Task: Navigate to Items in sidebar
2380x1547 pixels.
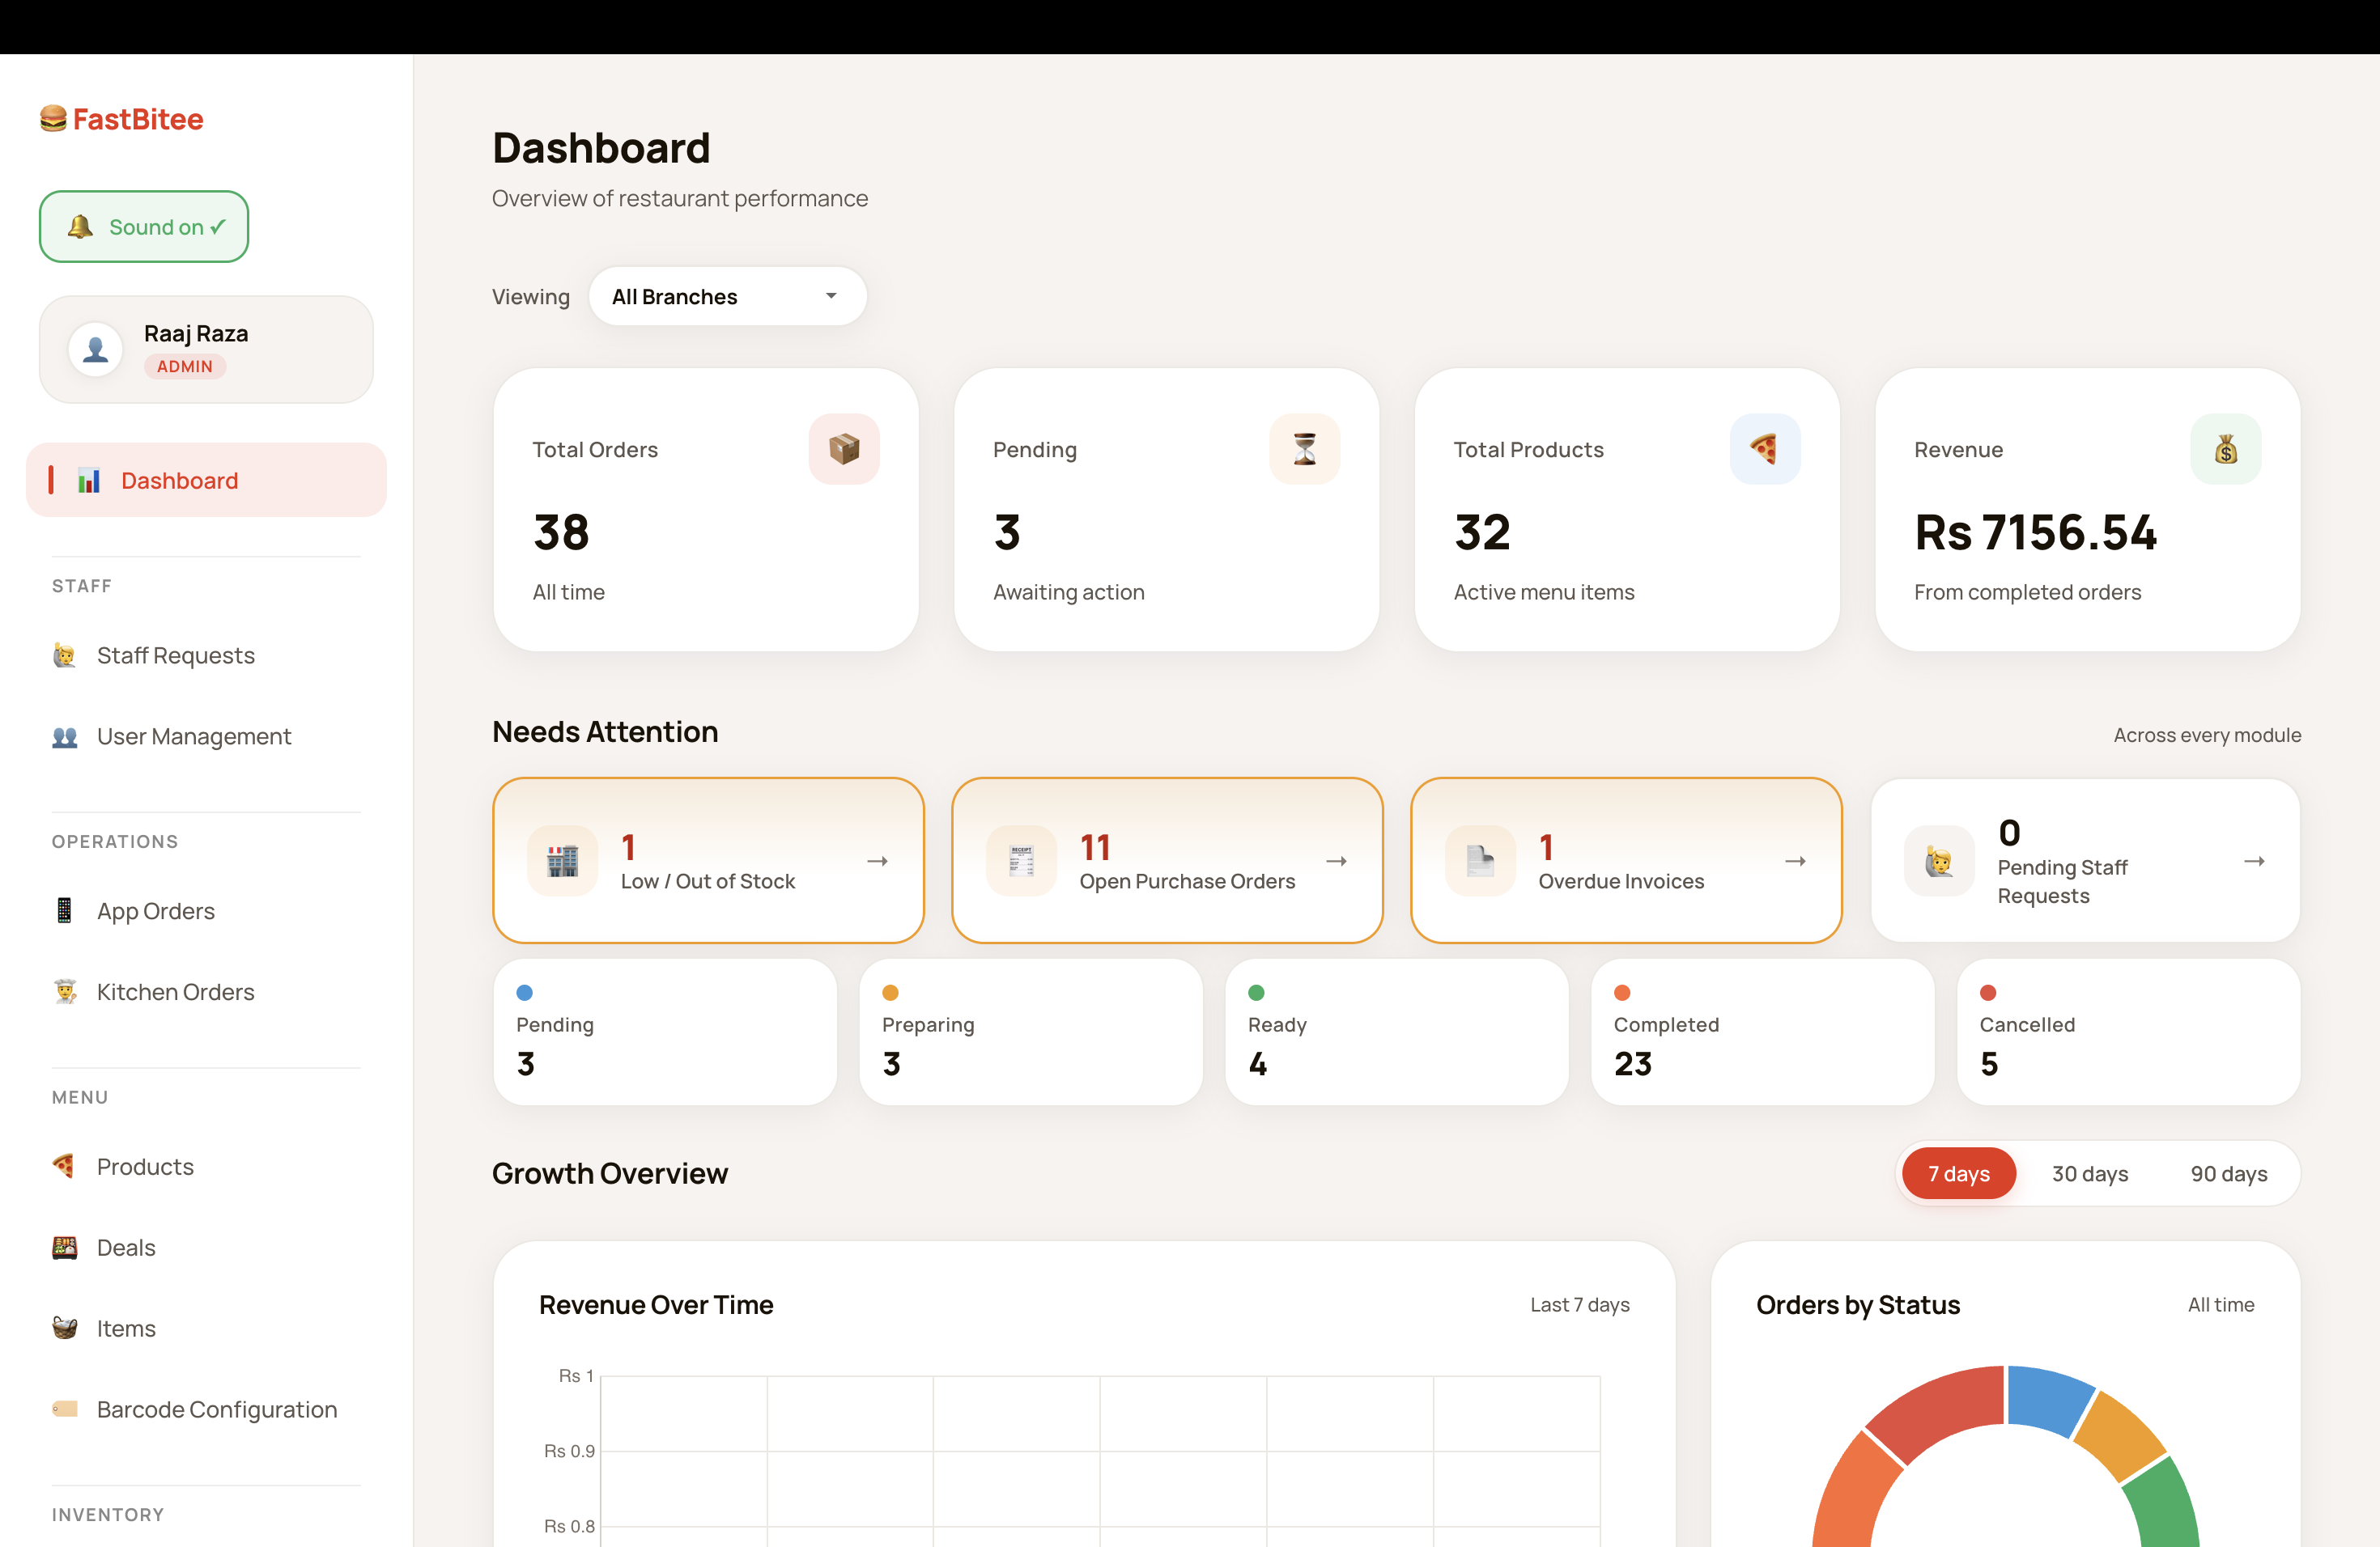Action: pos(206,1329)
